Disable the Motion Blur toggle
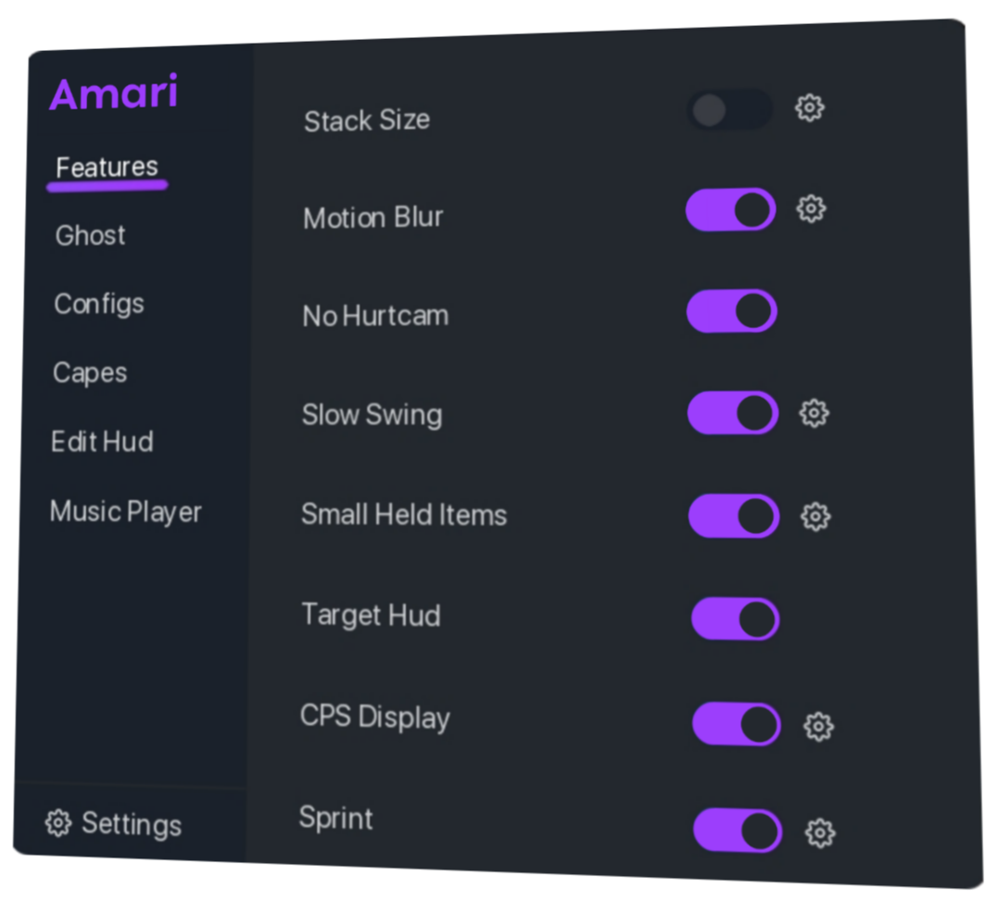The width and height of the screenshot is (999, 914). [731, 210]
